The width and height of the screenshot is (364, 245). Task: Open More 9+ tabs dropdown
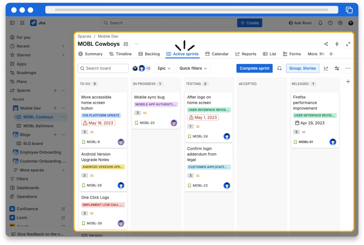pos(316,54)
